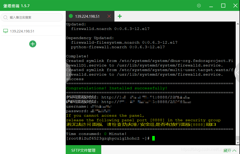The height and width of the screenshot is (154, 240).
Task: Close the 139.224.198.51 terminal tab
Action: [109, 16]
